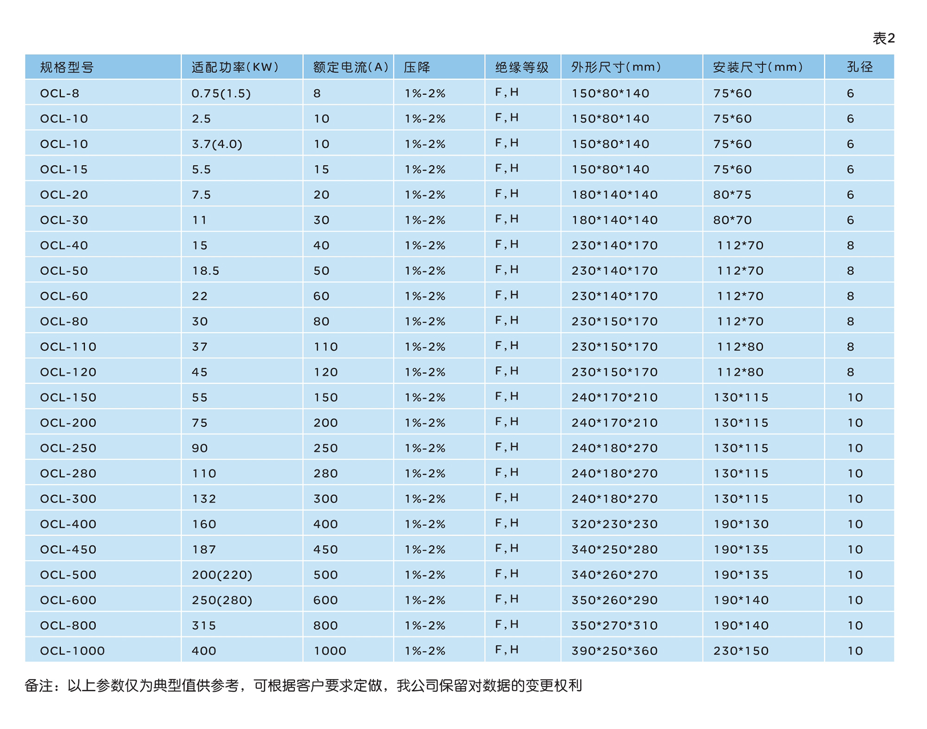The width and height of the screenshot is (927, 729).
Task: Select the 18.5 power value cell
Action: (x=206, y=271)
